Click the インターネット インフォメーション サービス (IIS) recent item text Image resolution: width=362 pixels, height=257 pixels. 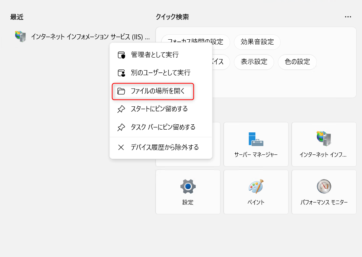pyautogui.click(x=90, y=37)
